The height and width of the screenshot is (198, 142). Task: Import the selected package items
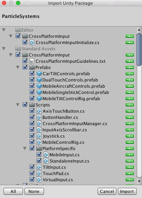point(127,191)
